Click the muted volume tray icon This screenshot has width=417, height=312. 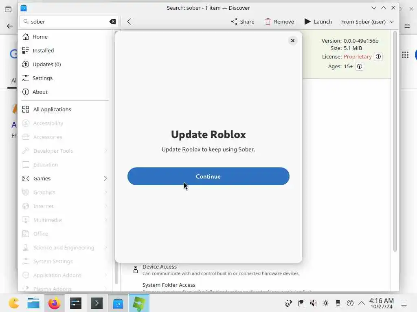pos(313,303)
